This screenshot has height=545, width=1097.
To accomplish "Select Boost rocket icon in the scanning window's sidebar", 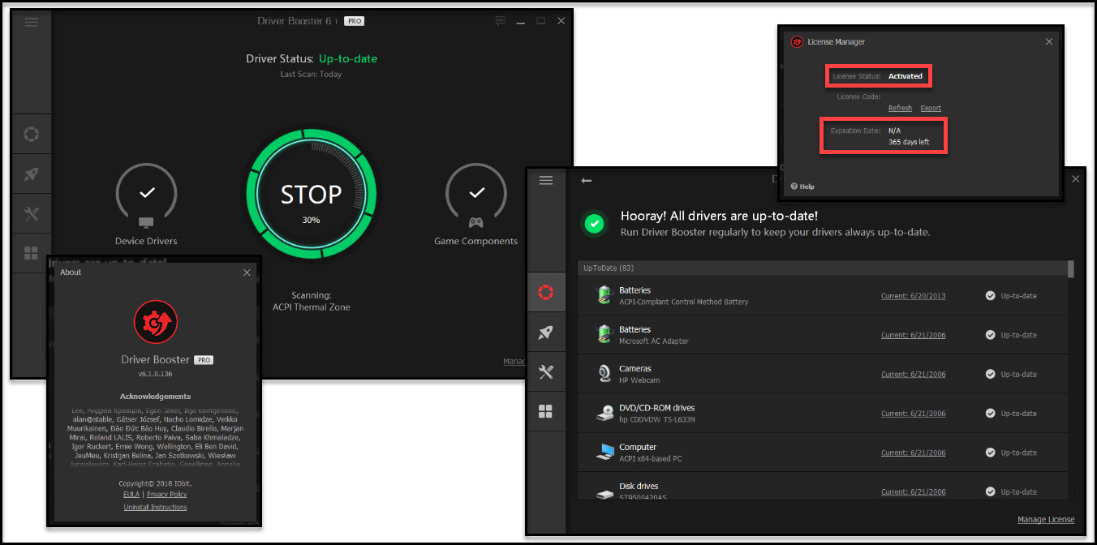I will pyautogui.click(x=32, y=174).
